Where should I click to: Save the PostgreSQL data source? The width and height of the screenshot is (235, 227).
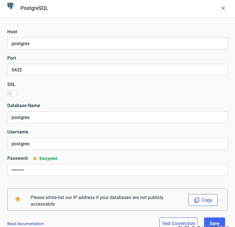[215, 222]
